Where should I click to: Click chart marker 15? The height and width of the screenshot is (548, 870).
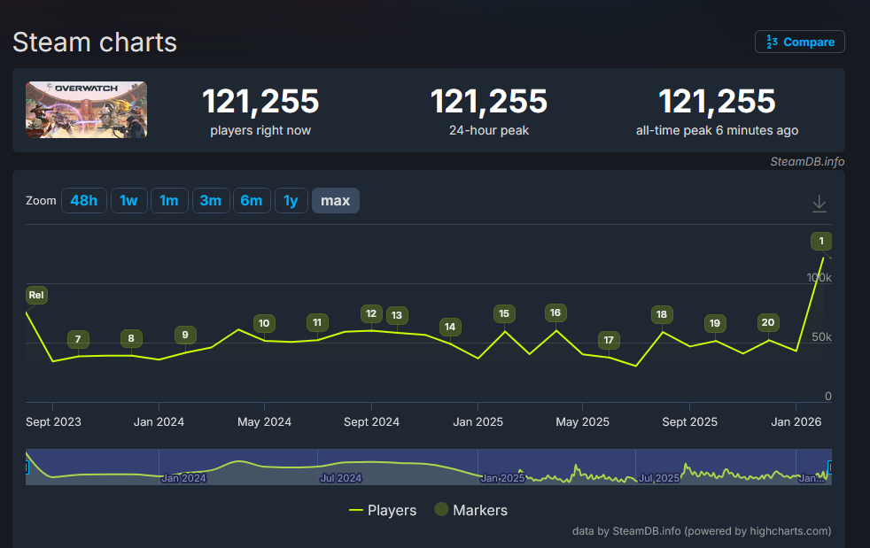pos(504,314)
